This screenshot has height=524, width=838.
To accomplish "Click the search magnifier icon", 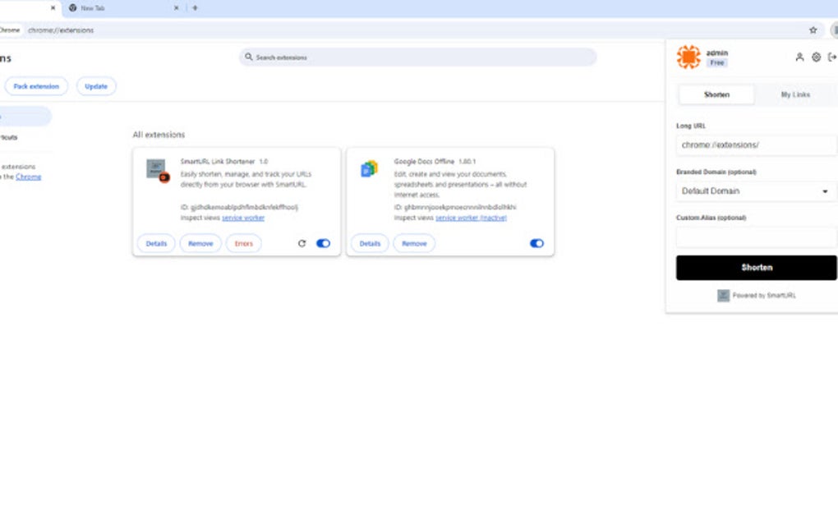I will 248,57.
